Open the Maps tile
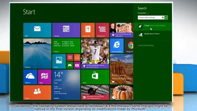Viewport: 197px width, 111px height. click(45, 77)
